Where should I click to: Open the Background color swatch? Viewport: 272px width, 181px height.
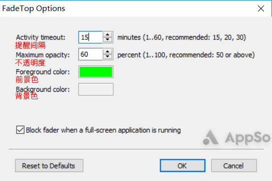point(96,89)
